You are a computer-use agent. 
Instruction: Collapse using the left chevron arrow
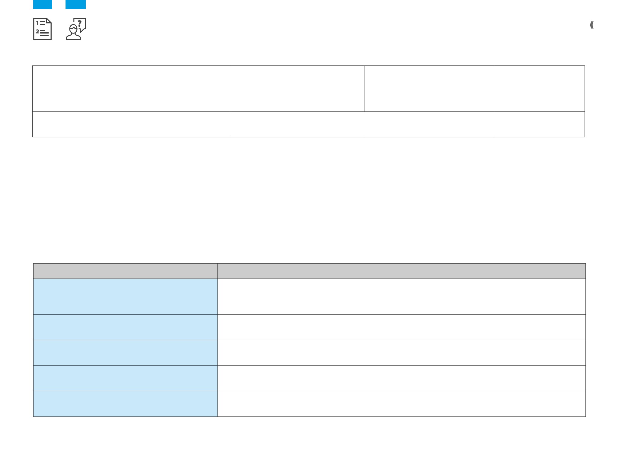[x=592, y=25]
